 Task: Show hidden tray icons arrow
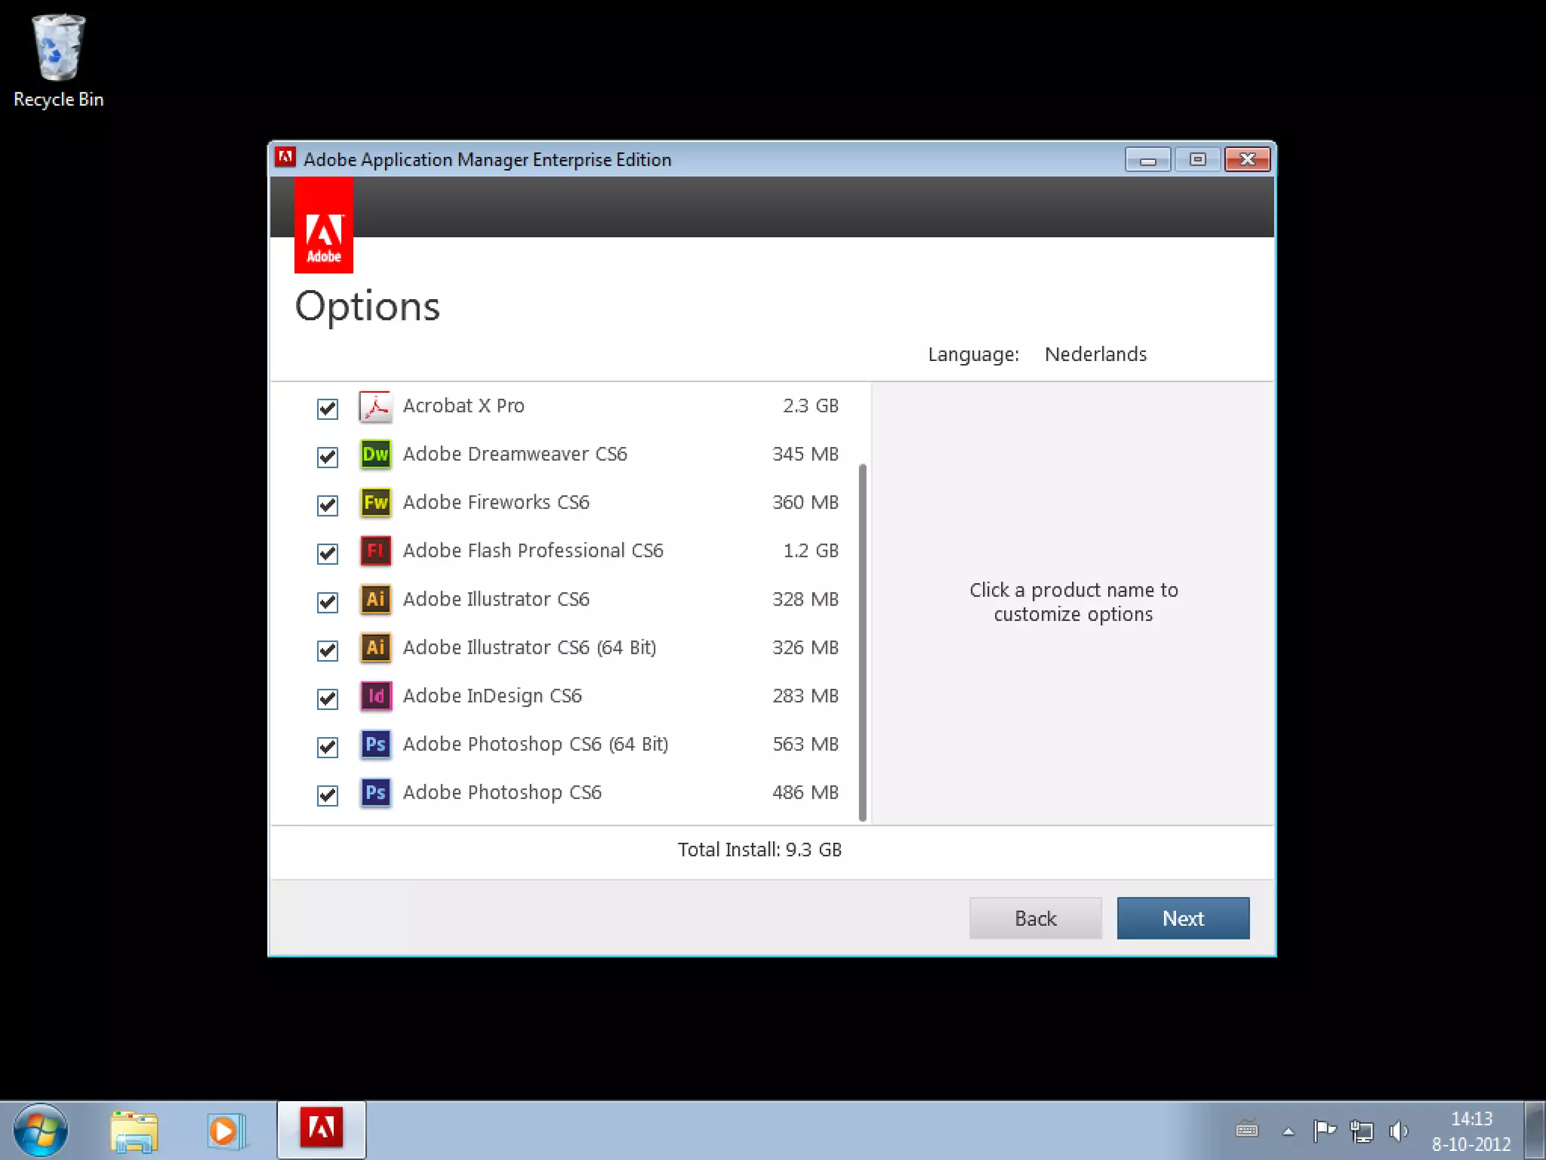coord(1289,1131)
